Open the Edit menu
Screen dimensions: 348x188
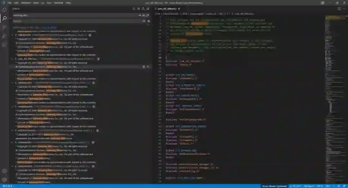click(16, 3)
